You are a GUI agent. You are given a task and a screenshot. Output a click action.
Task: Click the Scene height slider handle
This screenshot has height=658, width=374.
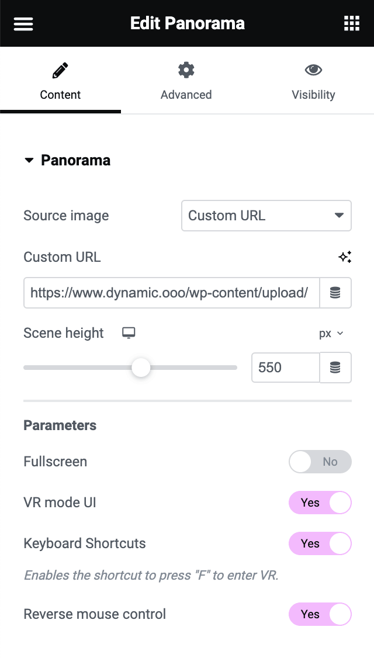point(141,368)
